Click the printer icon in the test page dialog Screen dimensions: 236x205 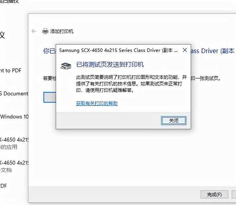pos(66,66)
